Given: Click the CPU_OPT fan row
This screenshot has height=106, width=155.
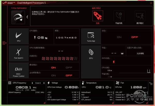Looking at the screenshot, I should pyautogui.click(x=131, y=92).
